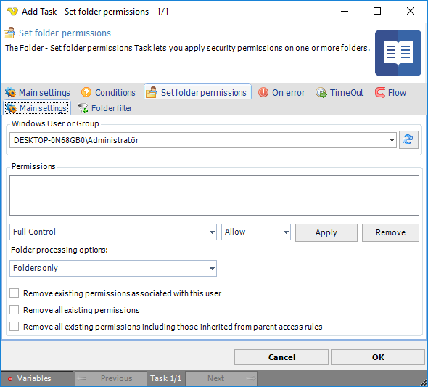Open the Folder filter sub-tab
The height and width of the screenshot is (387, 428).
[x=105, y=108]
